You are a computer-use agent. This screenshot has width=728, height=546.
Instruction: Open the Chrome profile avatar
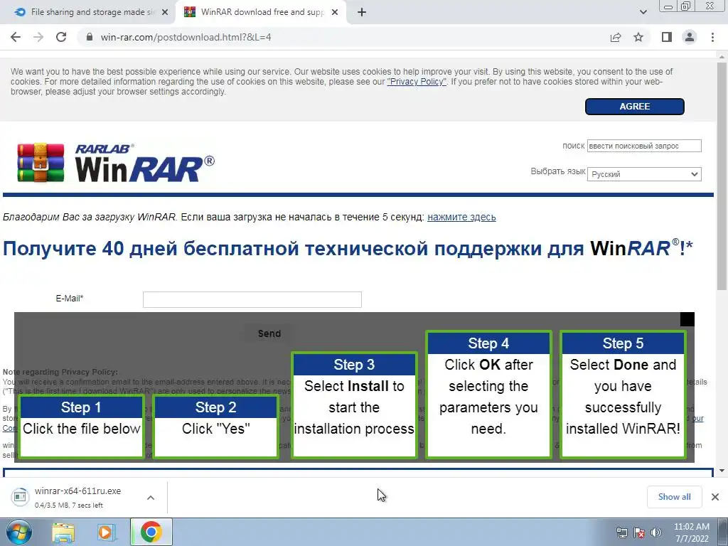pyautogui.click(x=690, y=37)
